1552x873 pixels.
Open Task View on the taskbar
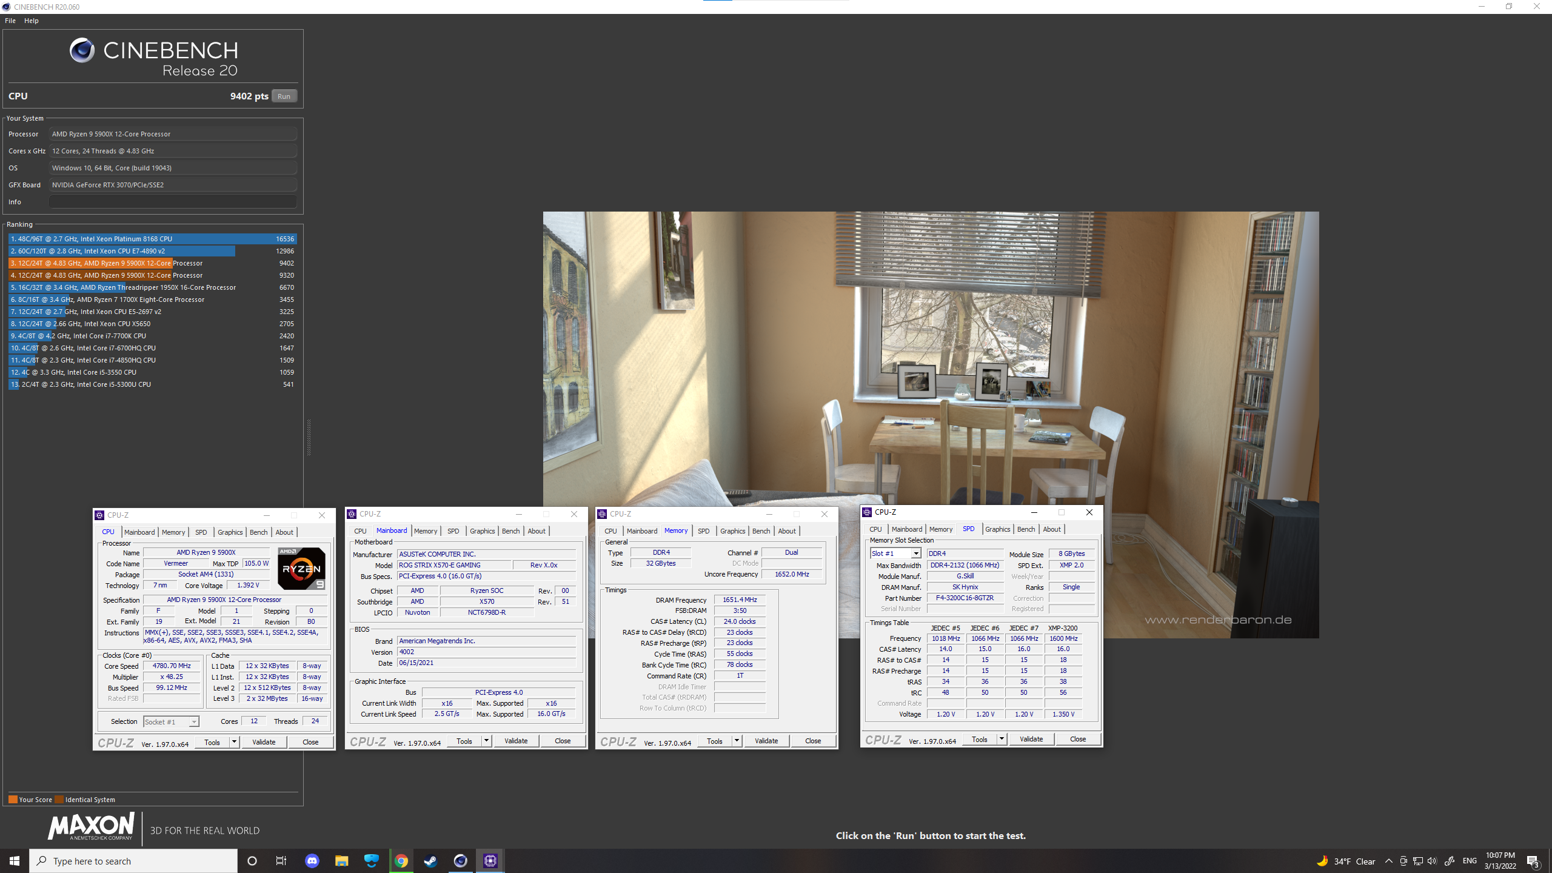(x=281, y=861)
